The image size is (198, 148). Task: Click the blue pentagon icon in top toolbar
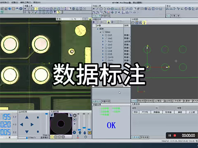[x=10, y=9]
